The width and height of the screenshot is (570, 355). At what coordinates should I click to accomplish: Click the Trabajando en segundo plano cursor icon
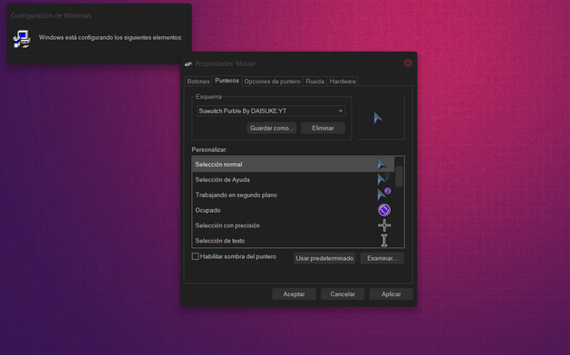pos(384,195)
